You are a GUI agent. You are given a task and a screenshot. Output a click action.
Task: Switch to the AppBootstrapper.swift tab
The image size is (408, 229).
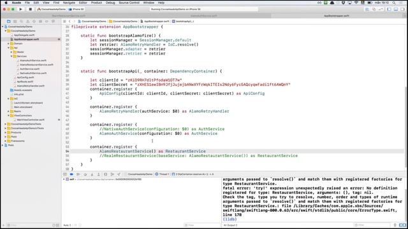pos(337,16)
